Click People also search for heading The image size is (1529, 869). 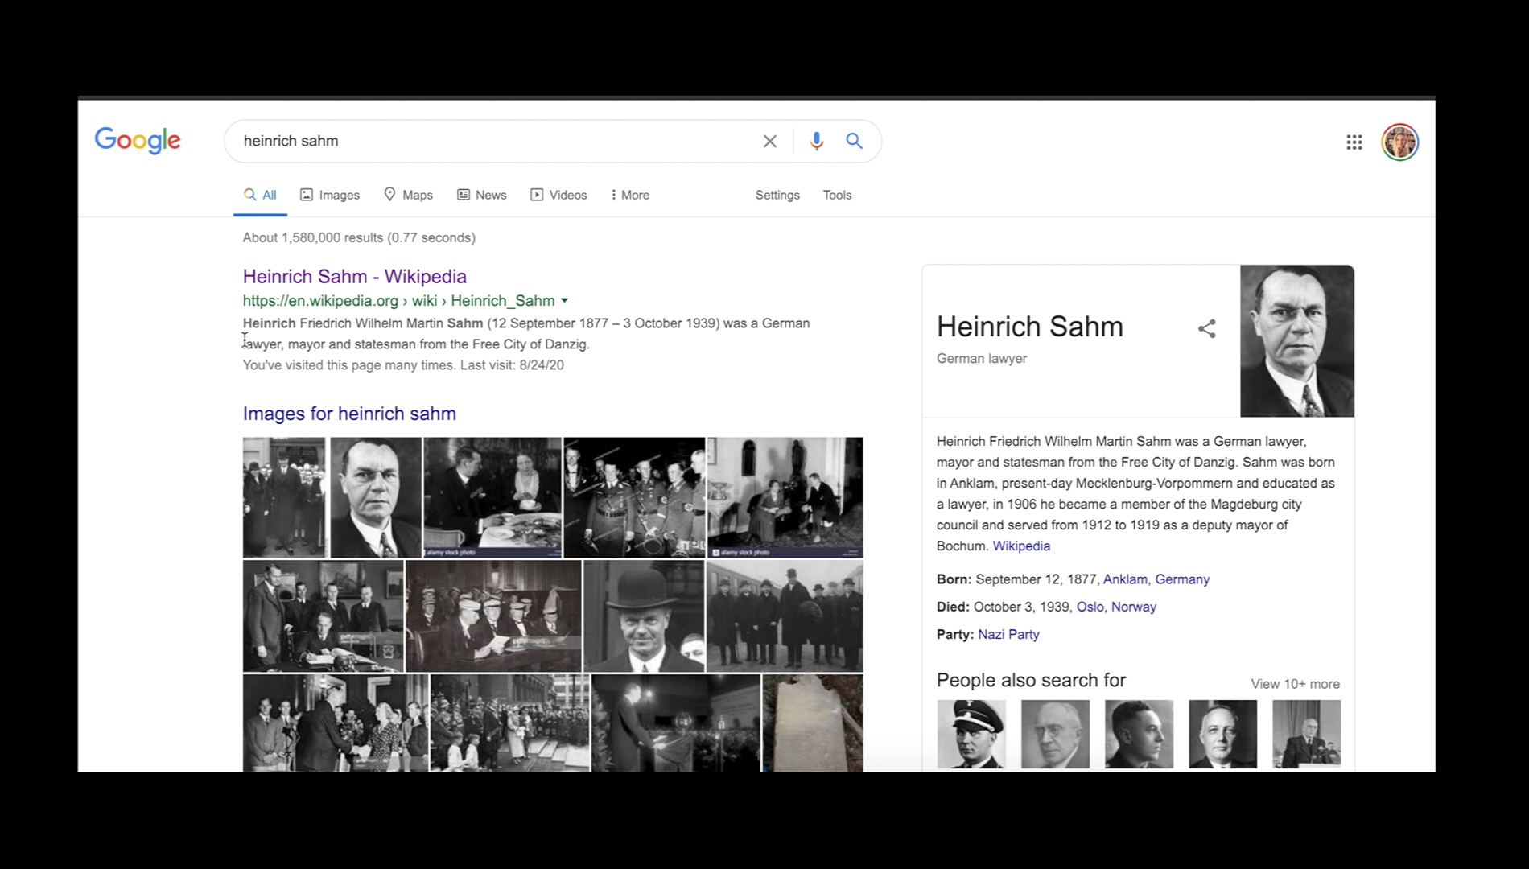click(x=1031, y=680)
